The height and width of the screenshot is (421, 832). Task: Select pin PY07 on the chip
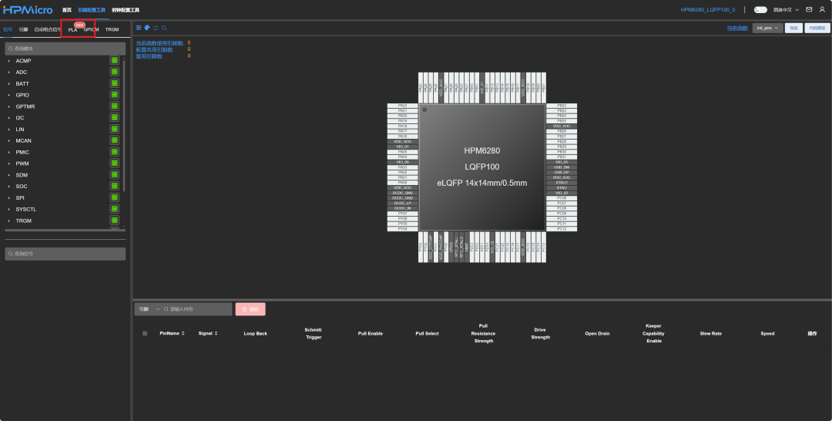[x=403, y=214]
